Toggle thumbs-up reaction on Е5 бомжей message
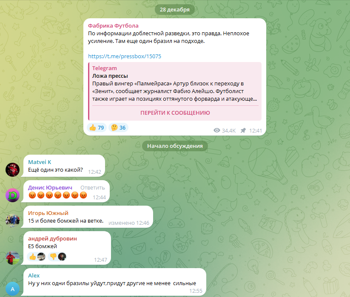350x297 pixels. [37, 257]
